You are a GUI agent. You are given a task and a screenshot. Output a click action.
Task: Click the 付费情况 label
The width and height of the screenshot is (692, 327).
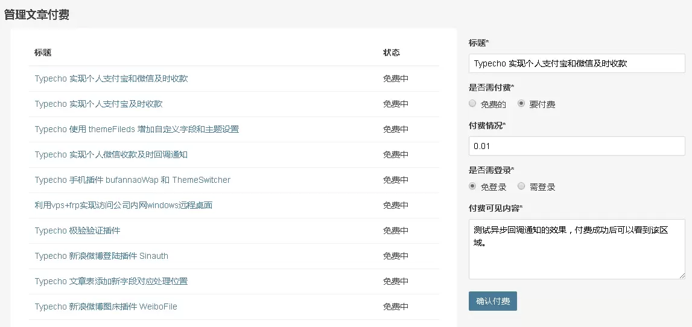point(487,125)
